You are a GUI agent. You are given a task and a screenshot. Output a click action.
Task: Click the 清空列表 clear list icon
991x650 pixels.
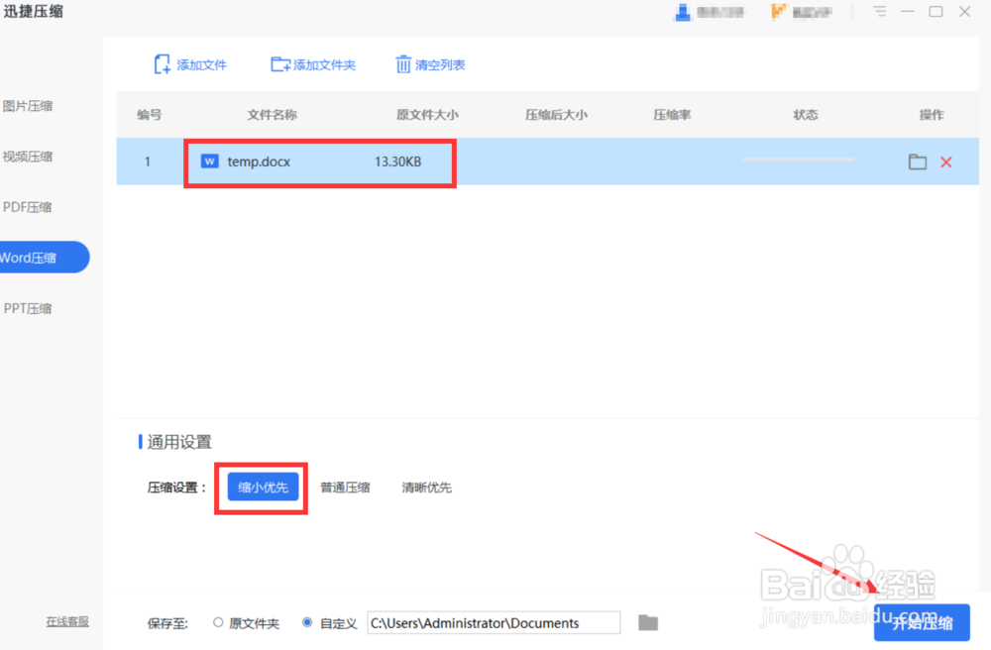[404, 63]
